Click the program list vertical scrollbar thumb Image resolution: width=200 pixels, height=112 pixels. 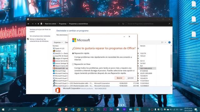(171, 61)
